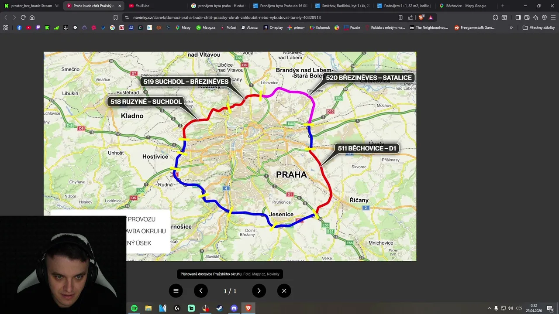The image size is (559, 314).
Task: Open the Kolomuk bookmark
Action: point(320,27)
